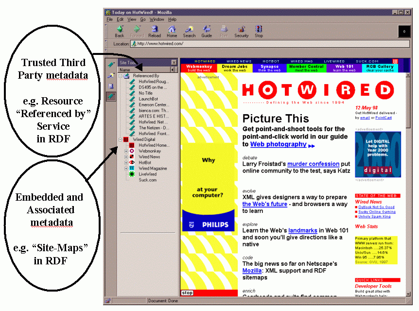Follow the Web photography link

click(x=278, y=144)
